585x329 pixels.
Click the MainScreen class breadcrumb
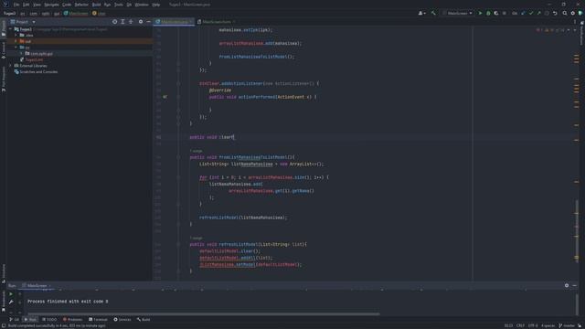[x=76, y=13]
